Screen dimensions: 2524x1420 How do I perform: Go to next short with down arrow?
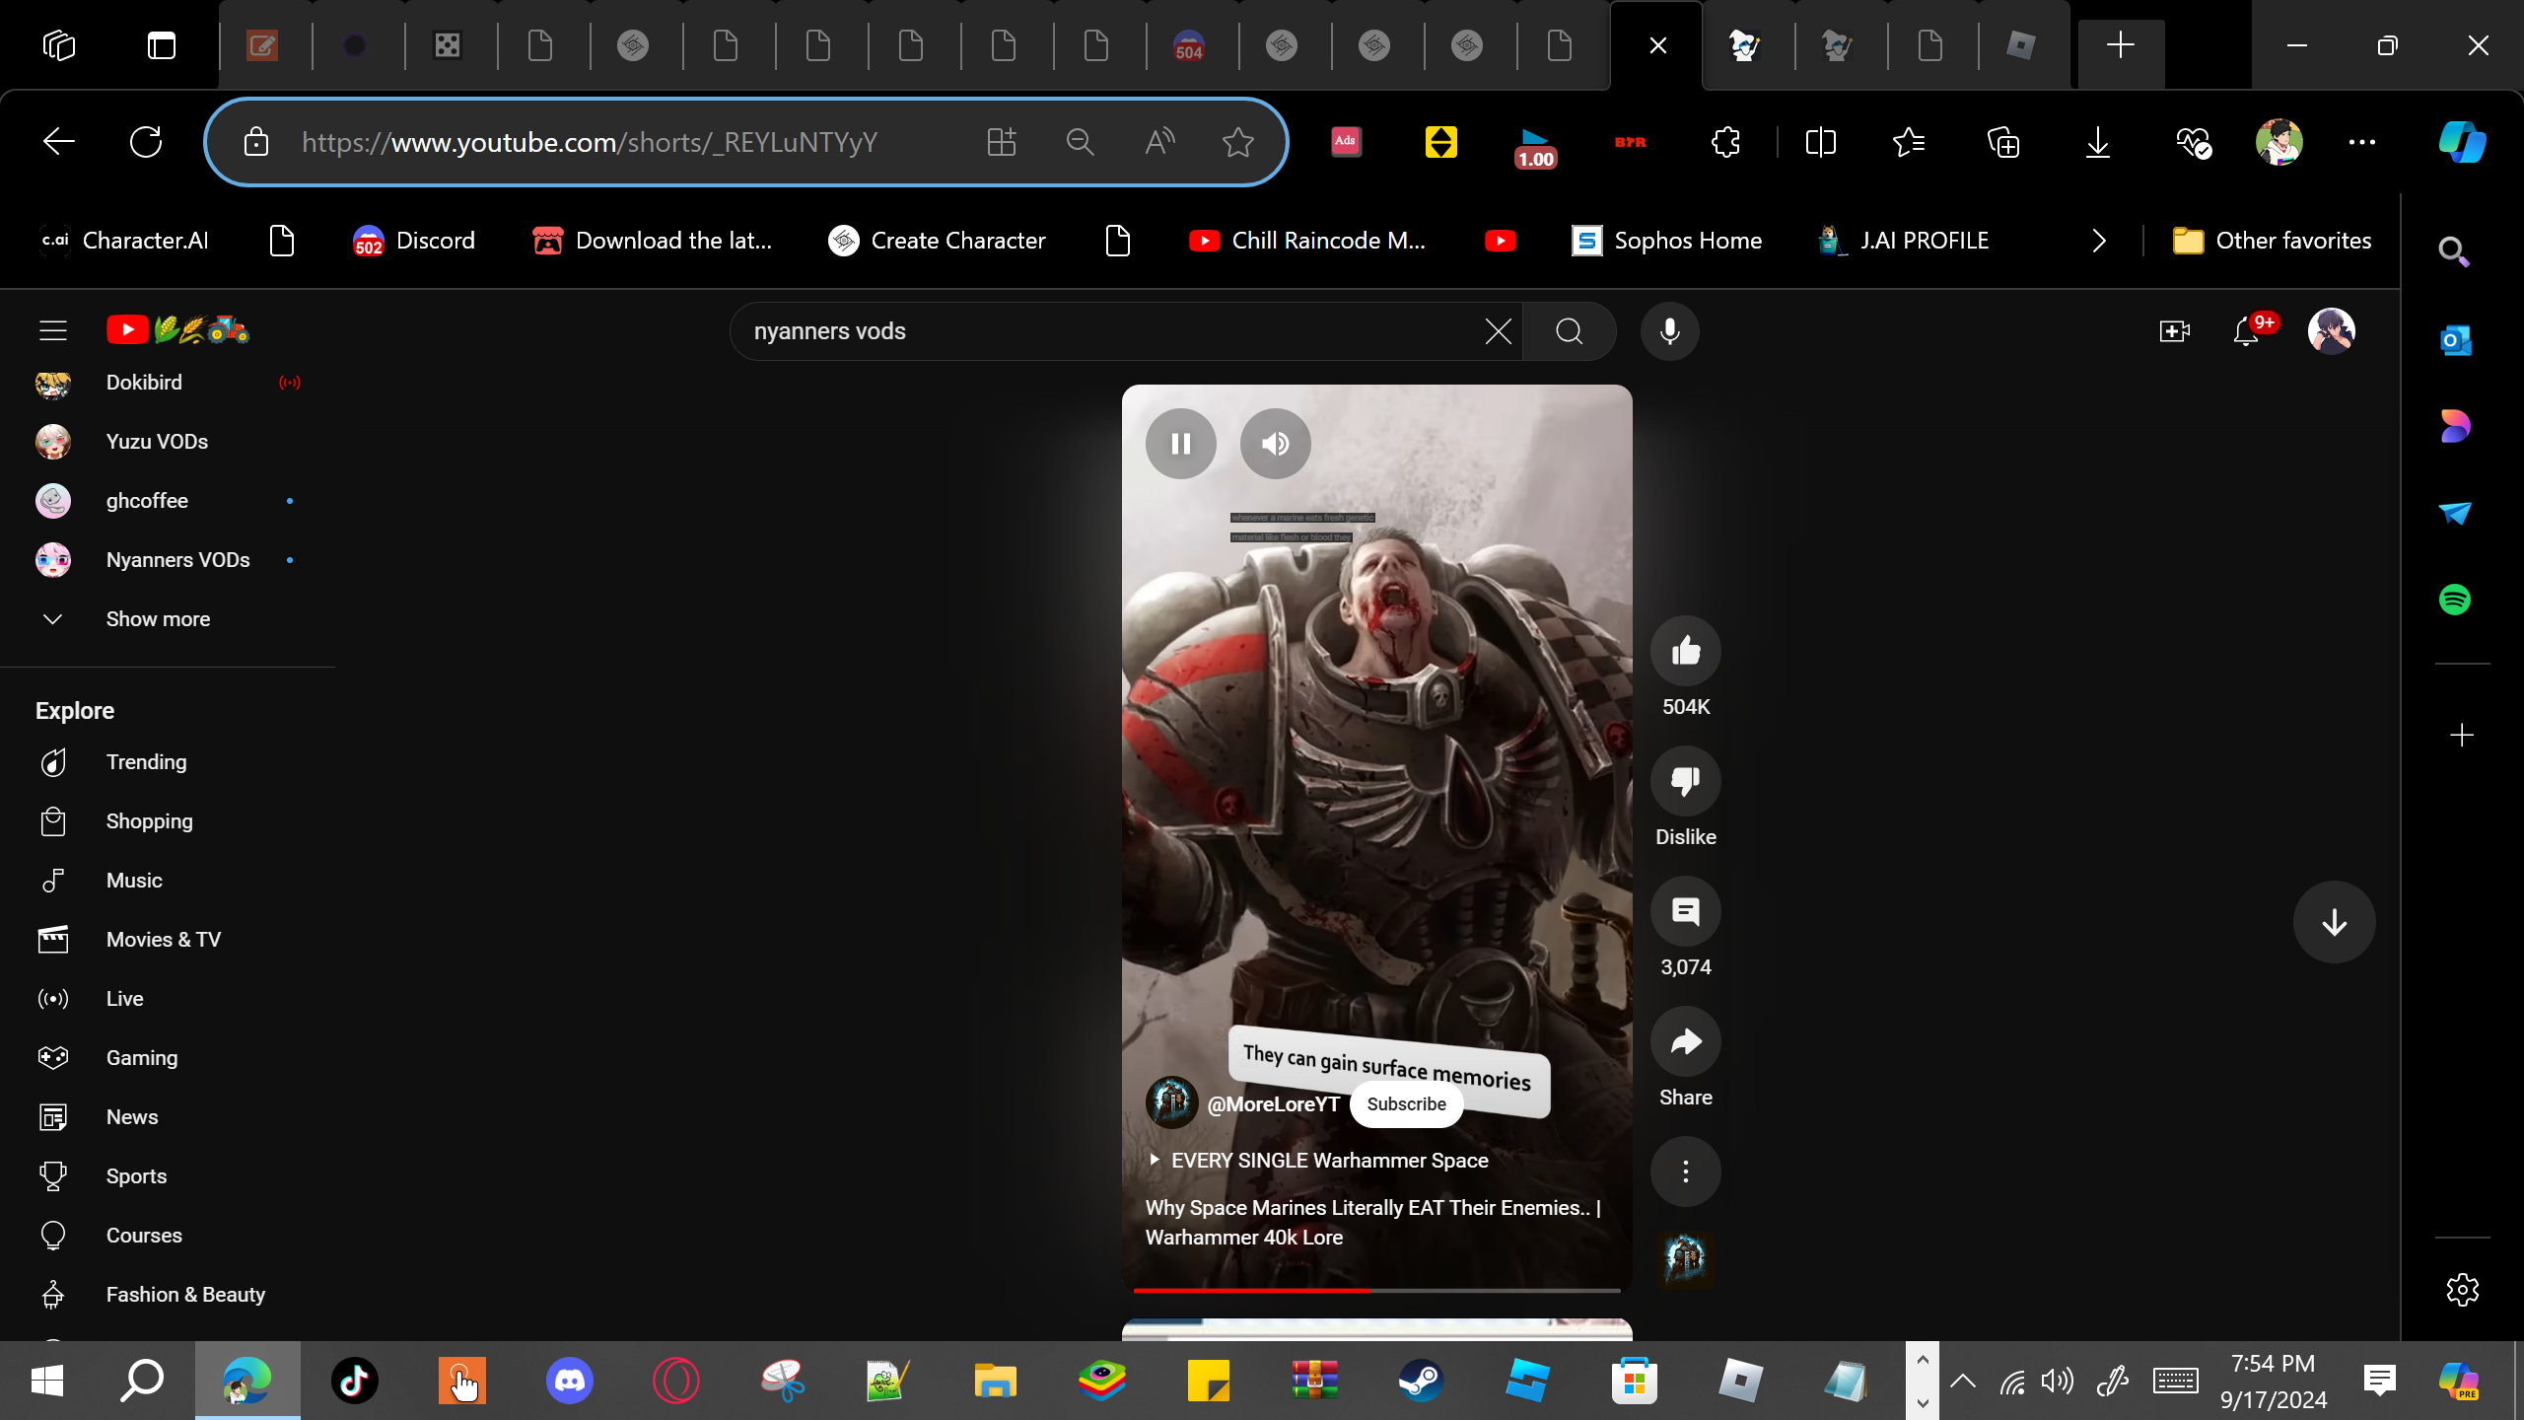[x=2334, y=923]
